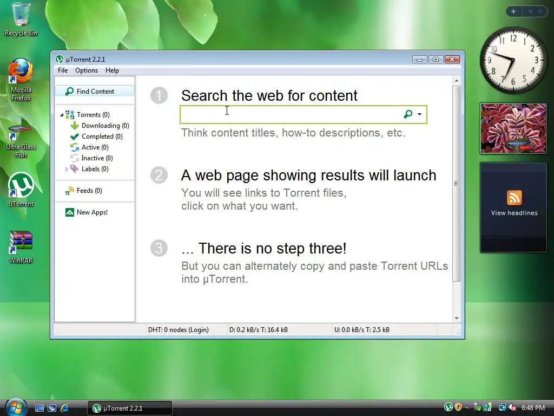The width and height of the screenshot is (554, 416).
Task: Click the DHT: 0 nodes (Login) status
Action: click(179, 330)
